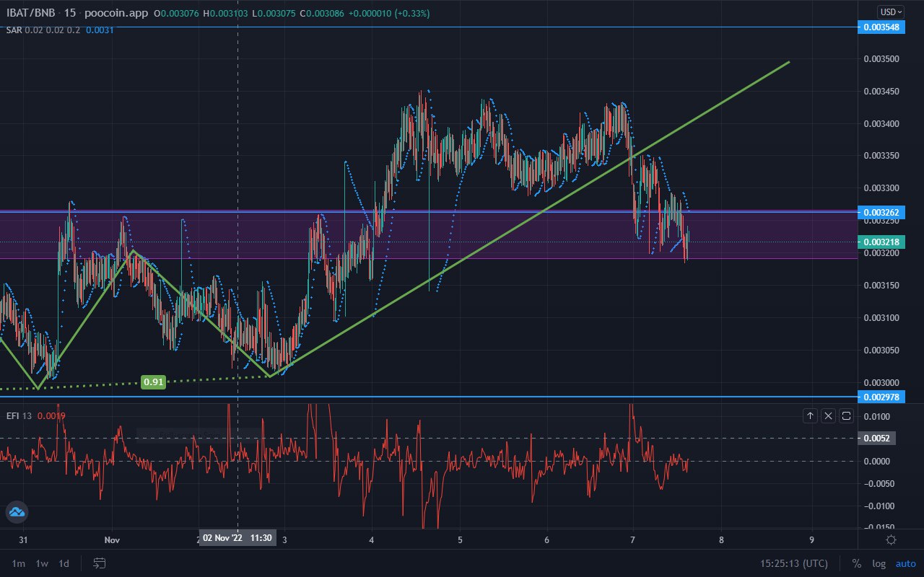Click the TradingView cloud logo icon
The image size is (924, 577).
(x=16, y=511)
